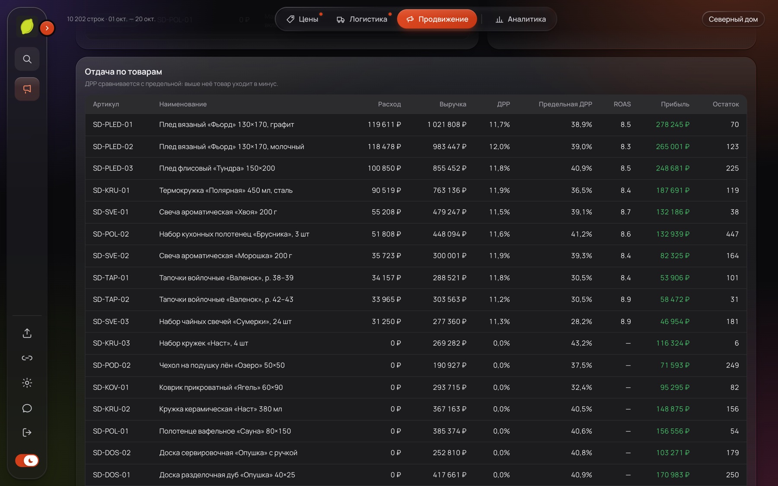
Task: Click the Северный дом account button
Action: coord(733,19)
